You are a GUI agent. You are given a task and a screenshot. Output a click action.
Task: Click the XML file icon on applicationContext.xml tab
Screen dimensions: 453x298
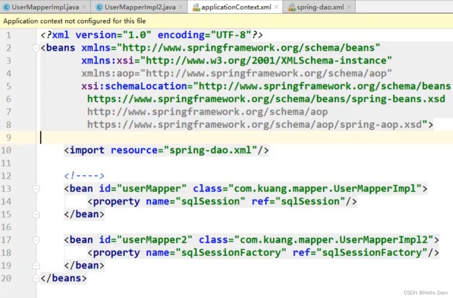click(x=196, y=7)
